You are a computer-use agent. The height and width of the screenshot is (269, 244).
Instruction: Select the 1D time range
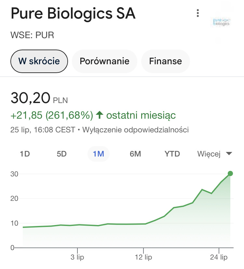coord(25,154)
